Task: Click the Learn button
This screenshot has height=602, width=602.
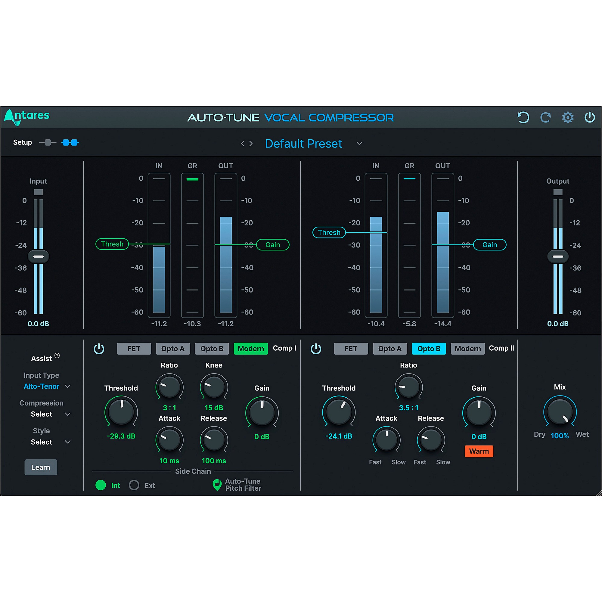Action: 41,467
